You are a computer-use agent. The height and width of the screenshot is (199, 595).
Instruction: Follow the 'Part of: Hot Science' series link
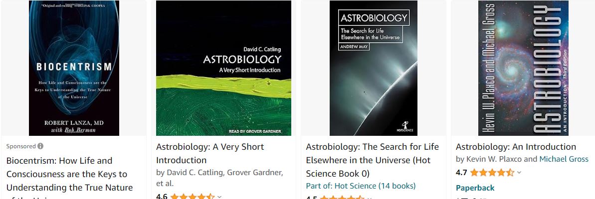361,186
